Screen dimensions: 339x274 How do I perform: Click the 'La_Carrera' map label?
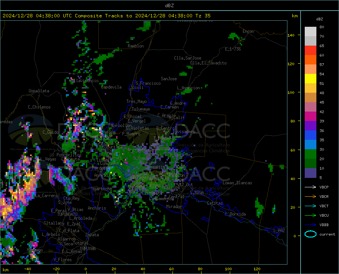click(46, 196)
